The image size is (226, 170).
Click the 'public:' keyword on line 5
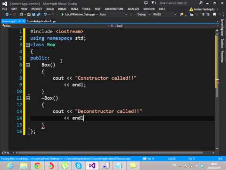(40, 58)
